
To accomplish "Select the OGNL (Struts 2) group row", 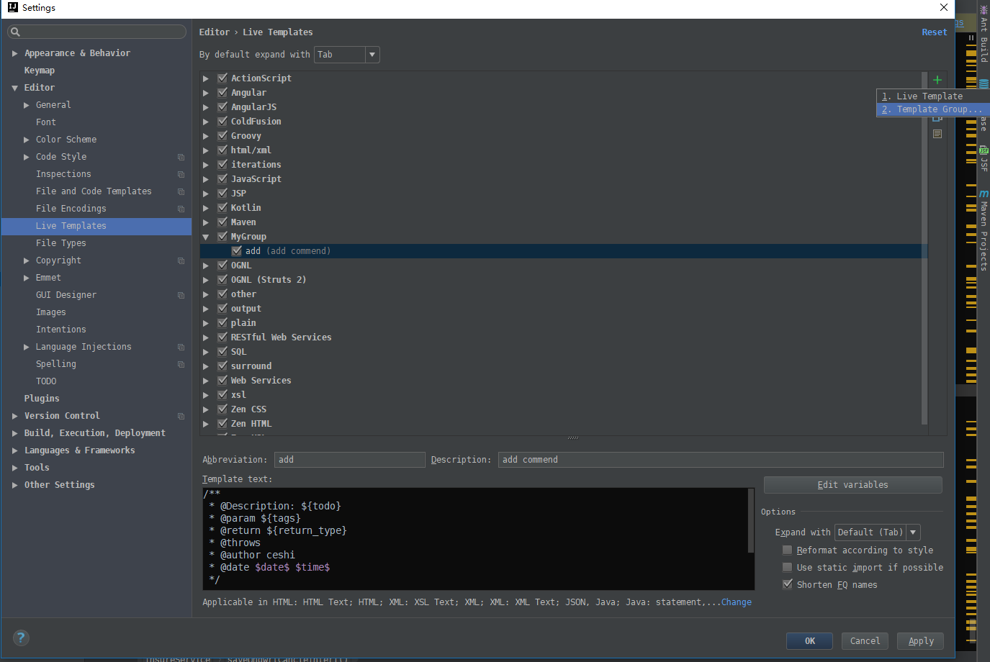I will [564, 280].
